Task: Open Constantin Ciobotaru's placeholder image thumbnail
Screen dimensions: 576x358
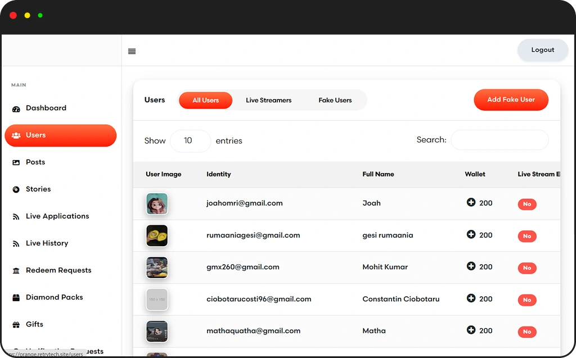Action: point(157,300)
